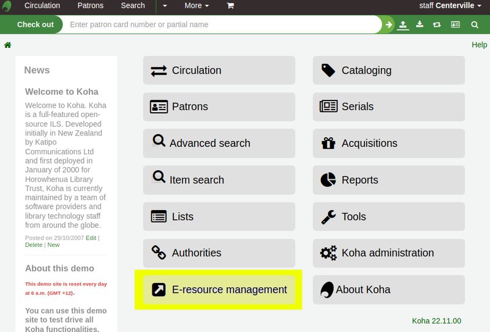This screenshot has width=490, height=332.
Task: Click the About this demo heading
Action: pos(59,268)
